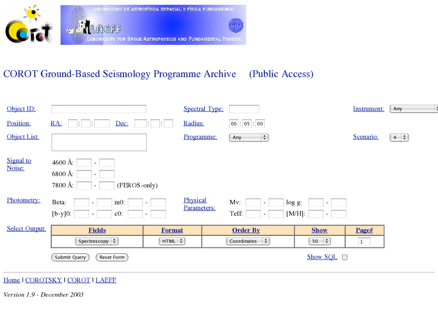
Task: Click inside the Object List text area
Action: click(99, 142)
